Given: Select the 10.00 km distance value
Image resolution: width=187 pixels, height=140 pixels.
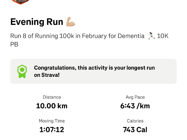Looking at the screenshot, I should [x=52, y=106].
